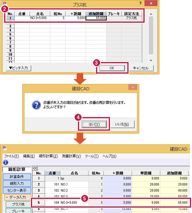Click OK in プラス杭 dialog

112,68
